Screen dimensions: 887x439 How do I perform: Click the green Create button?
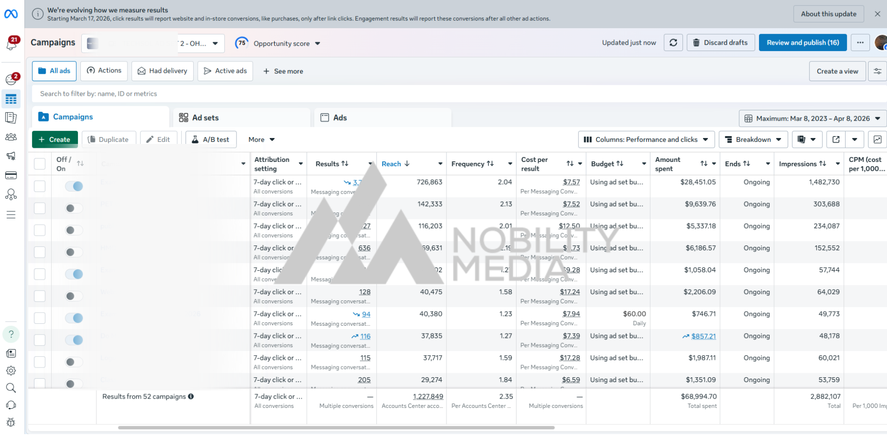click(x=55, y=140)
